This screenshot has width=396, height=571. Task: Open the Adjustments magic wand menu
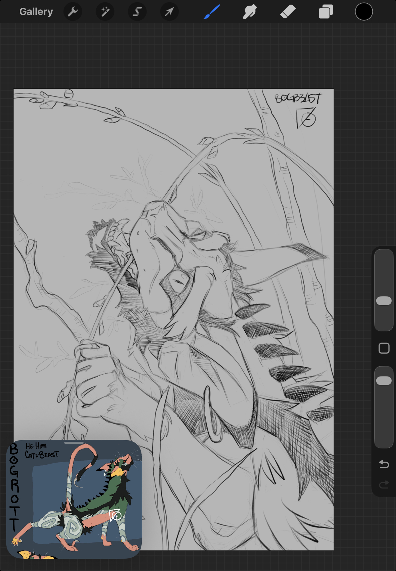(105, 12)
